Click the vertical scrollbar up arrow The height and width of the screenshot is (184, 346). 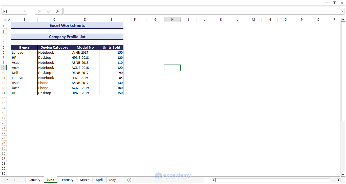[343, 20]
